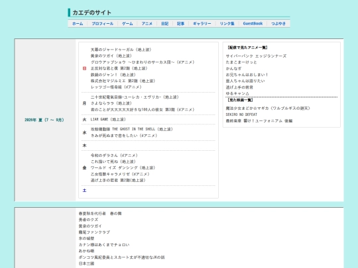
Task: Click 逃げ上手の若君 in the streamed list
Action: (239, 87)
